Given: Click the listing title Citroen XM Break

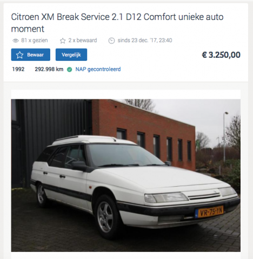Looking at the screenshot, I should pos(117,23).
